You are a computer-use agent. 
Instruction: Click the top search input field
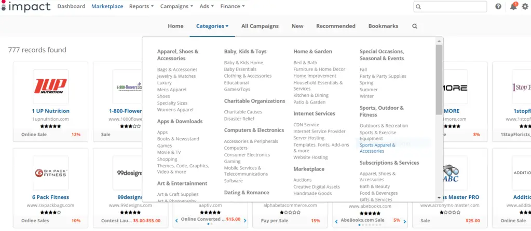pyautogui.click(x=450, y=6)
